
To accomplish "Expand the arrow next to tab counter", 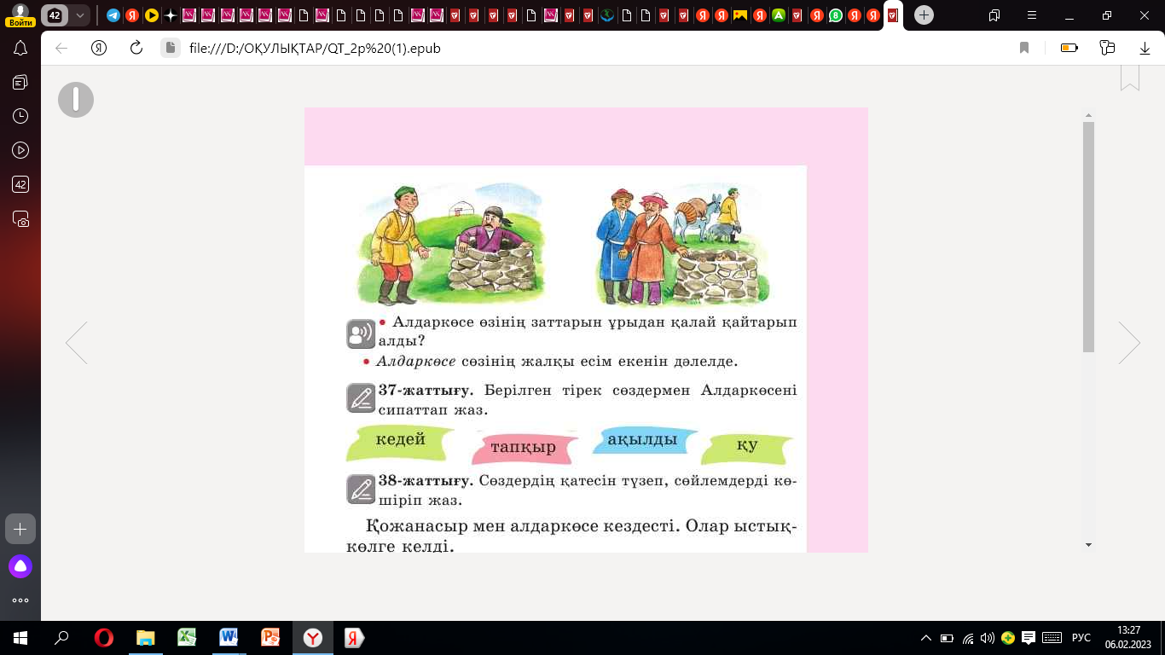I will pyautogui.click(x=79, y=15).
